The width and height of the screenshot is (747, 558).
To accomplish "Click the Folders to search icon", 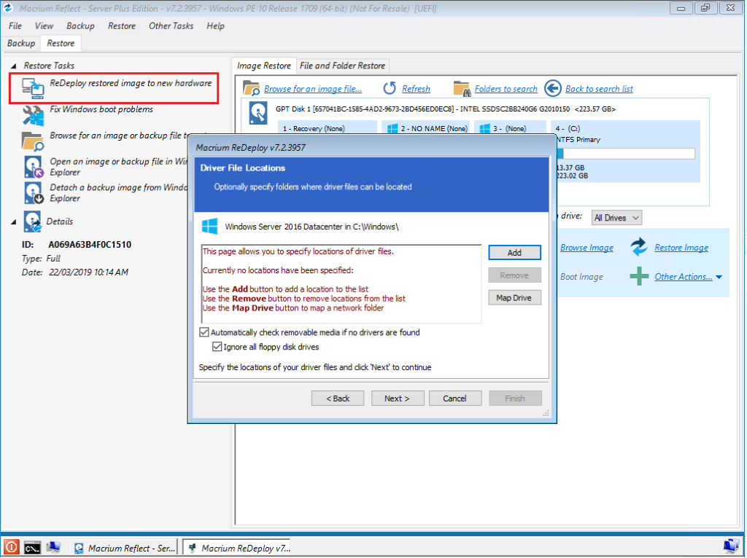I will pos(461,88).
